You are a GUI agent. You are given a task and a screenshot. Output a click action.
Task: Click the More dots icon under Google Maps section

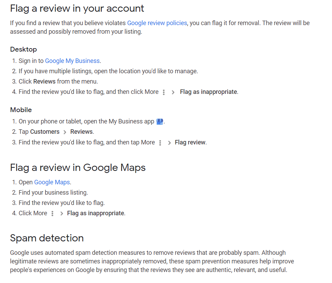tap(52, 213)
